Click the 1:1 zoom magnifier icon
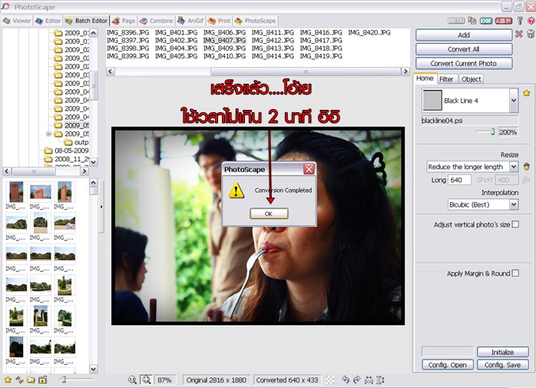The height and width of the screenshot is (388, 536). pos(132,380)
